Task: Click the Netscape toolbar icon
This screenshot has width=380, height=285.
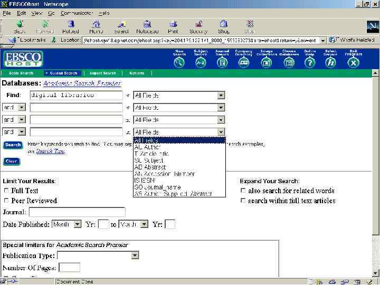Action: click(x=147, y=24)
